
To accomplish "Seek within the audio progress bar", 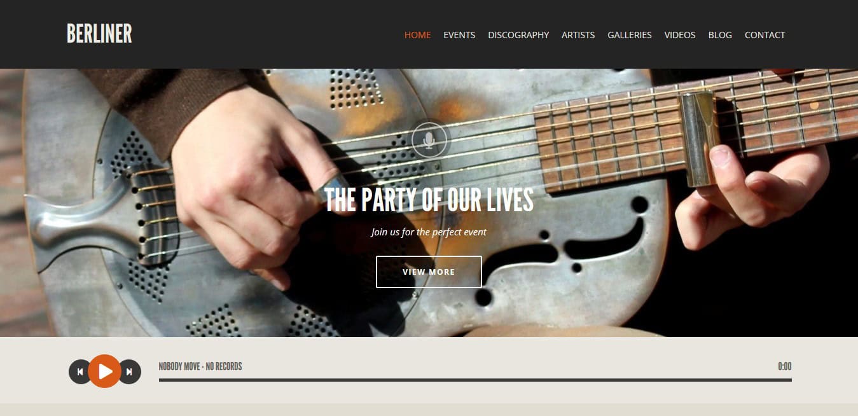I will [475, 380].
